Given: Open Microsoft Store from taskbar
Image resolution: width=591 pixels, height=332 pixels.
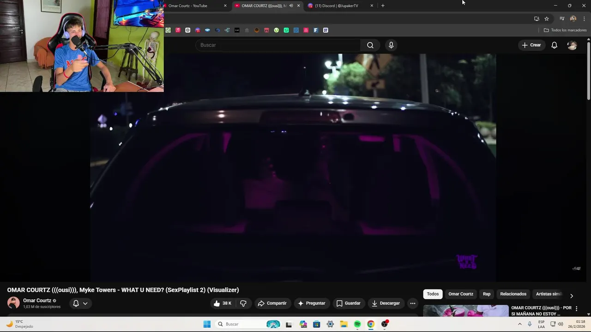Looking at the screenshot, I should point(316,324).
